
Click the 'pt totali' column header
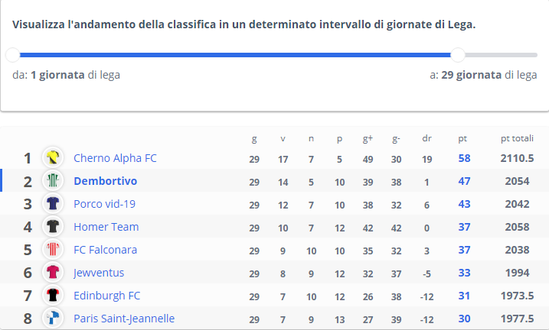pyautogui.click(x=517, y=138)
